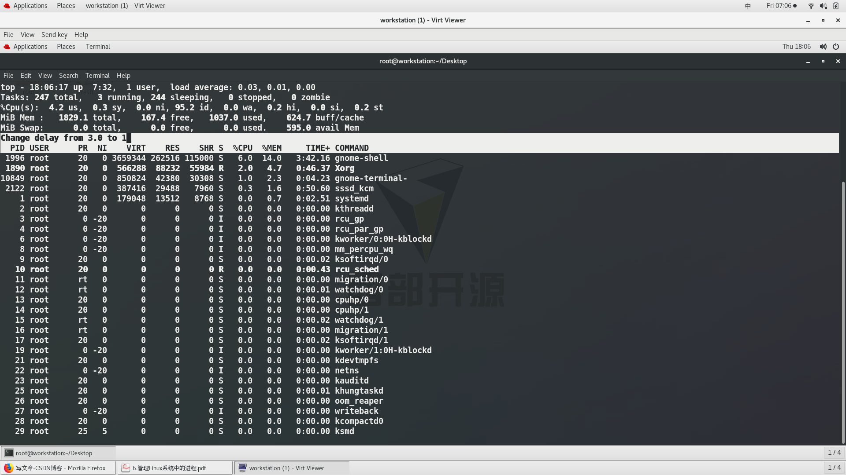Open the Virt Viewer View menu
This screenshot has width=846, height=475.
[x=27, y=35]
